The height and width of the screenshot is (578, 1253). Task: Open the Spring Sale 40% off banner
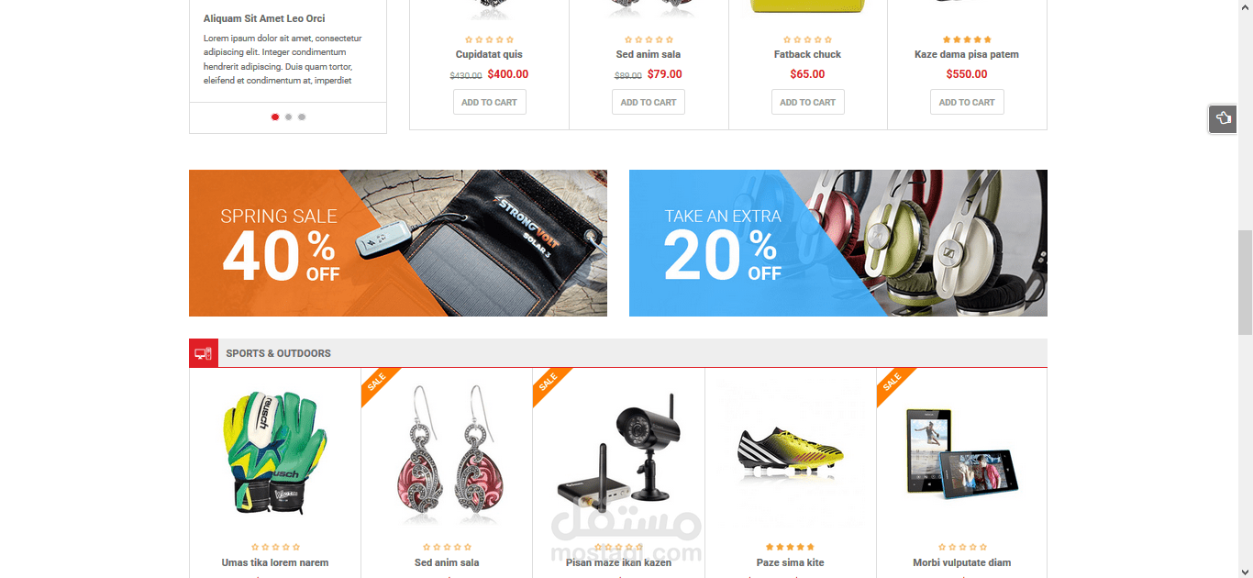pos(398,243)
